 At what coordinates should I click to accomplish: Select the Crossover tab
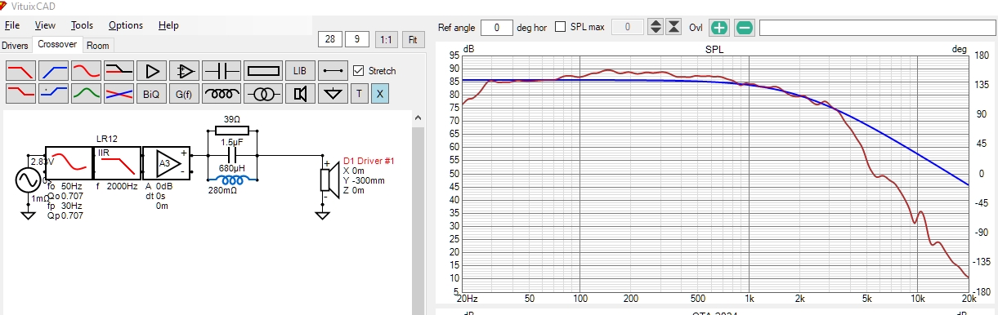[57, 44]
